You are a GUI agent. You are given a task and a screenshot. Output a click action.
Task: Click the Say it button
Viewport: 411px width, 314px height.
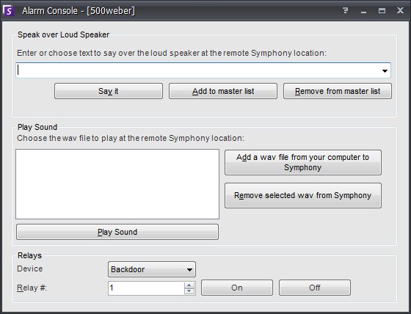pyautogui.click(x=109, y=91)
